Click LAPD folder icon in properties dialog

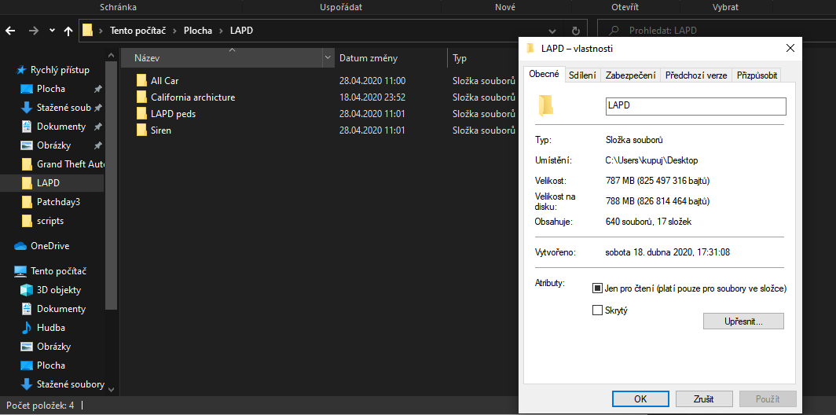[x=546, y=105]
